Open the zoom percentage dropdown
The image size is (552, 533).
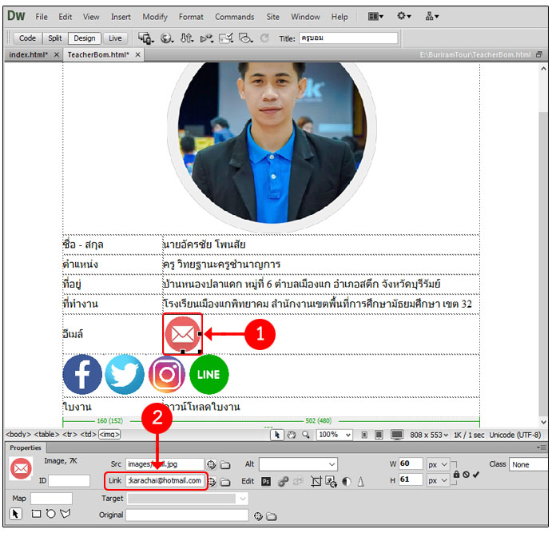coord(334,435)
